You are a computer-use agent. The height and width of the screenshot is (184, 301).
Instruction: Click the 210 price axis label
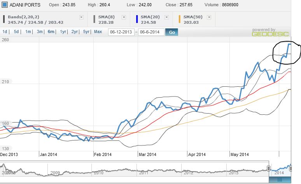pos(5,82)
